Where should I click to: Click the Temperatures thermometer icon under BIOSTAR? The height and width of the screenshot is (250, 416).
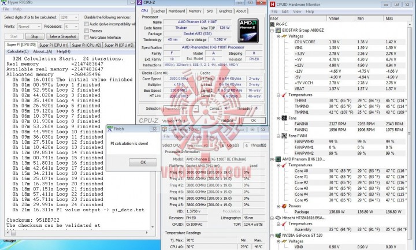(x=284, y=95)
